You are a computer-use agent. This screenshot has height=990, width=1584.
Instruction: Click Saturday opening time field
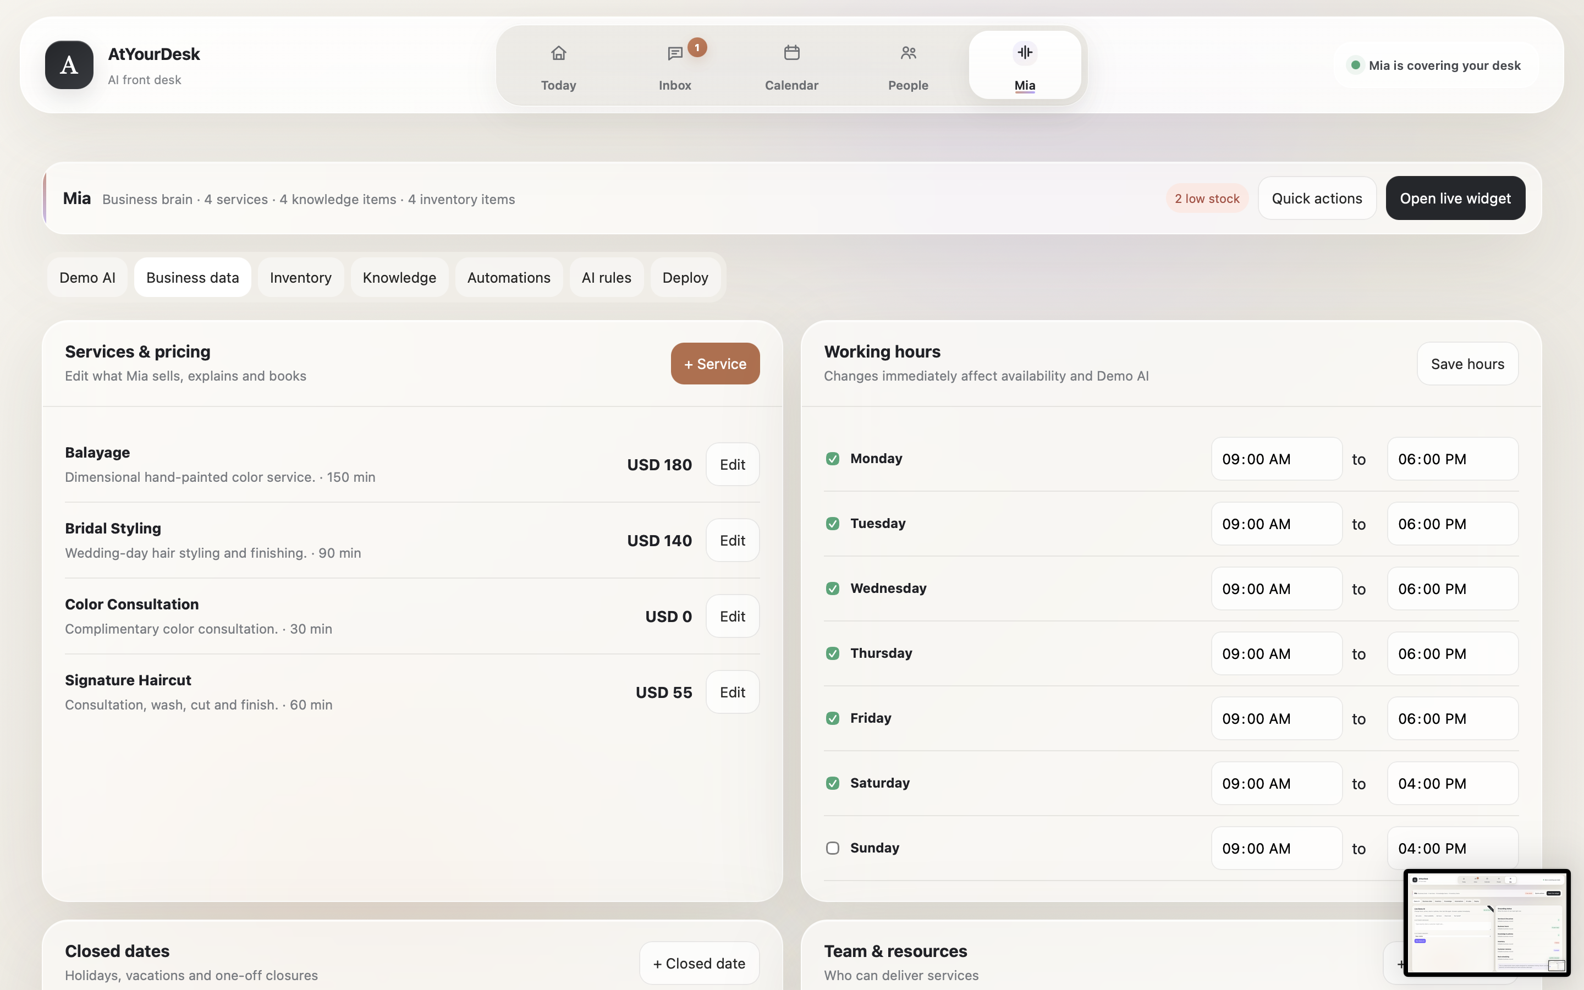pyautogui.click(x=1277, y=783)
